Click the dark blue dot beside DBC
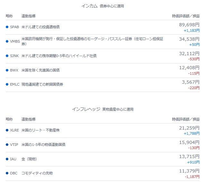The height and width of the screenshot is (185, 204). pyautogui.click(x=7, y=173)
